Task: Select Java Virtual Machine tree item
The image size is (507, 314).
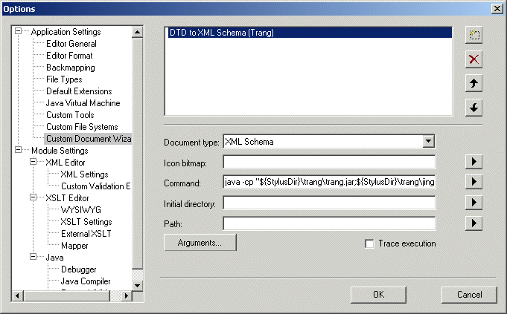Action: click(x=83, y=103)
